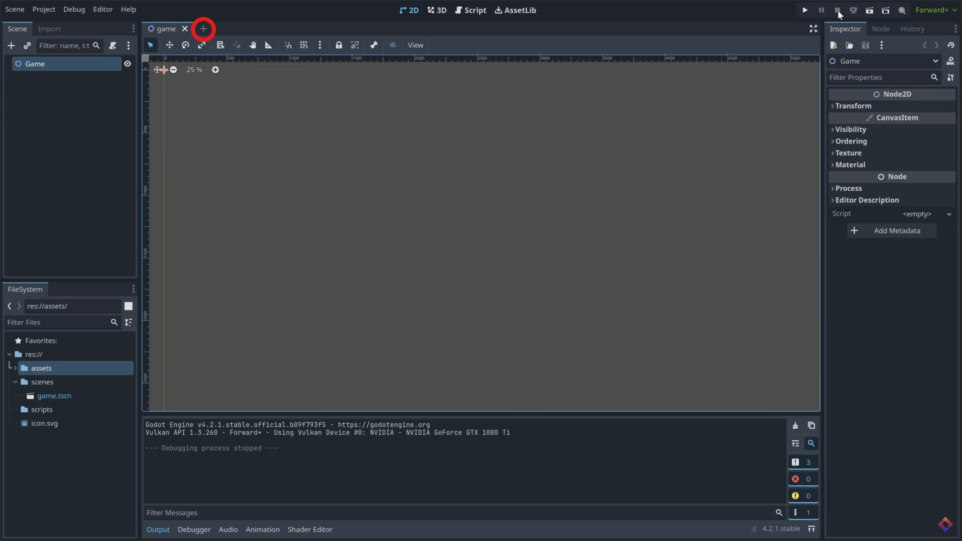Expand the Transform section
The height and width of the screenshot is (541, 962).
(853, 106)
